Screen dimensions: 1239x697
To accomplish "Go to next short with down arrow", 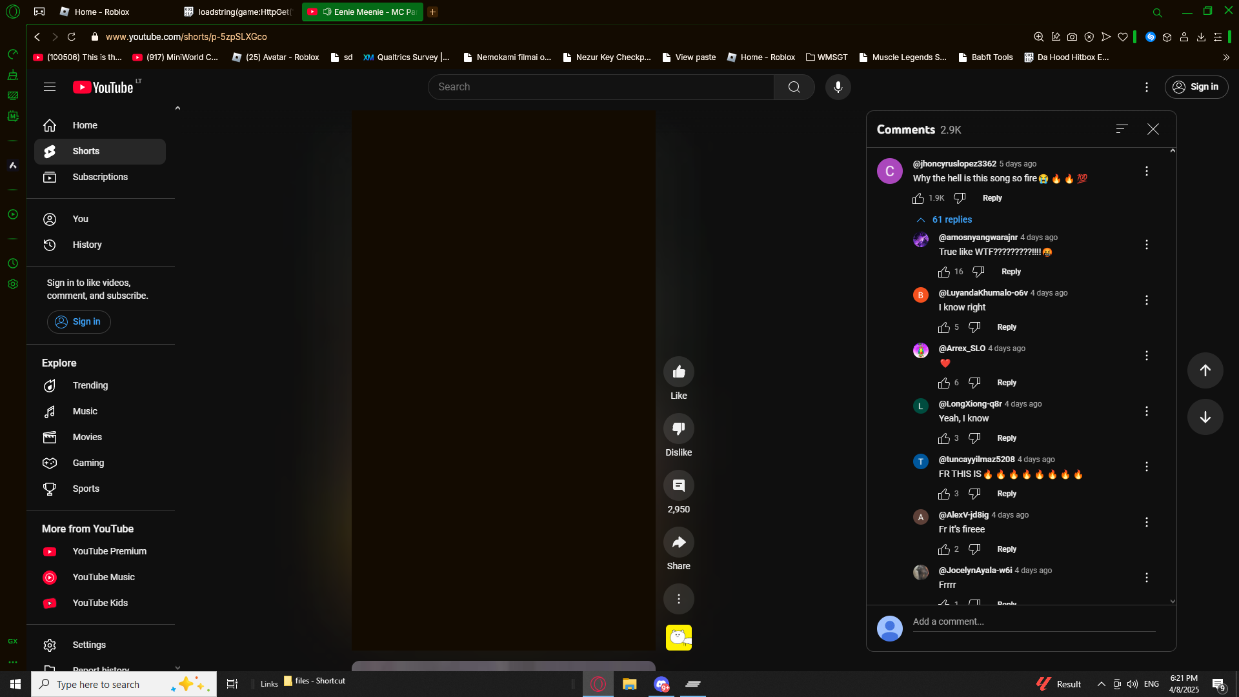I will (x=1205, y=417).
